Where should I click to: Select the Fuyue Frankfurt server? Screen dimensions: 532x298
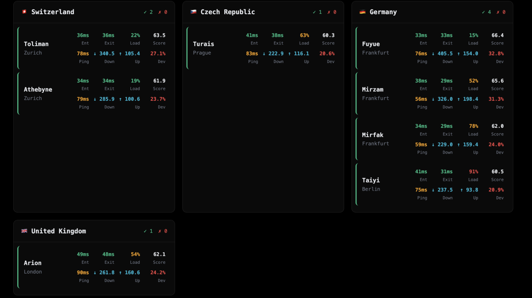[x=371, y=44]
